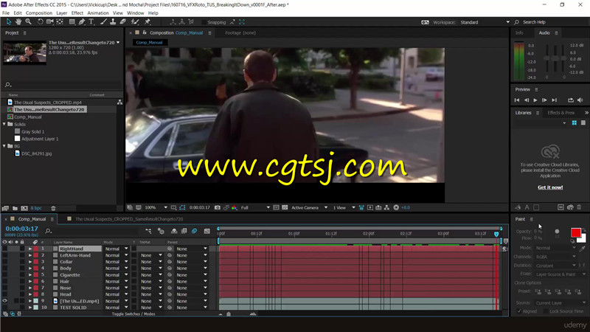Select the Rectangle shape tool
Image resolution: width=590 pixels, height=332 pixels.
(x=72, y=22)
